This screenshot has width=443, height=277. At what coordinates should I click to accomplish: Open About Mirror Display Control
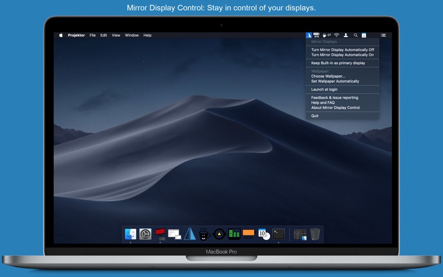click(342, 108)
